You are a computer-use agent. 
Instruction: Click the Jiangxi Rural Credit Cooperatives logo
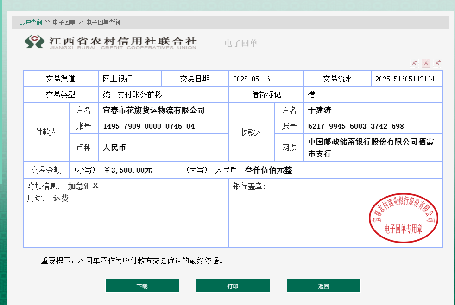pyautogui.click(x=111, y=42)
